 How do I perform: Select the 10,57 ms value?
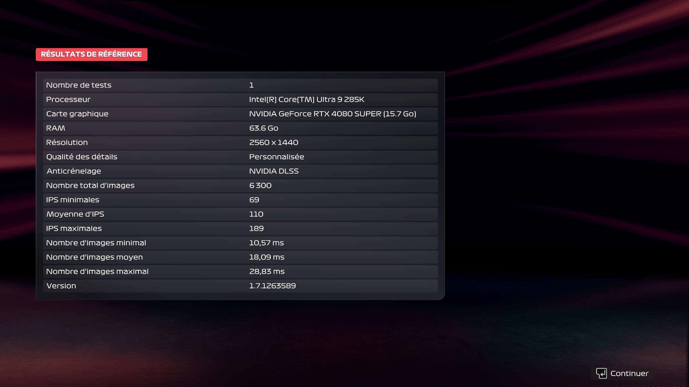click(266, 243)
